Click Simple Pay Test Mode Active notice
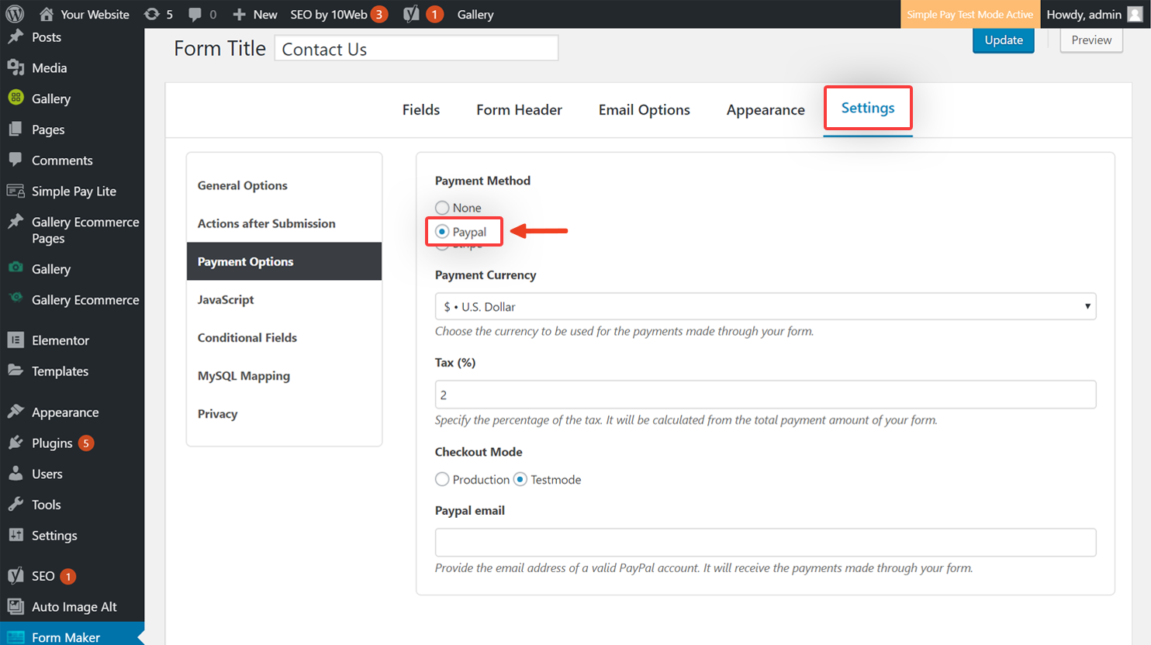 coord(970,15)
